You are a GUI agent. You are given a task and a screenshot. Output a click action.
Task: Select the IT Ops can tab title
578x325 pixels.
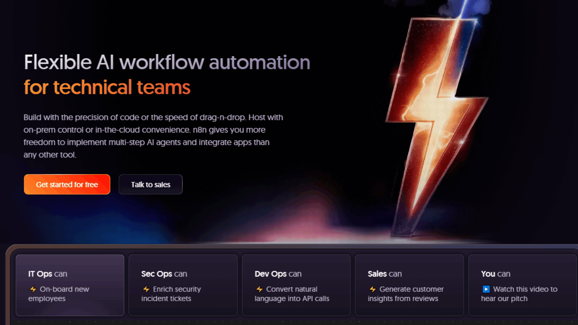[x=48, y=274]
